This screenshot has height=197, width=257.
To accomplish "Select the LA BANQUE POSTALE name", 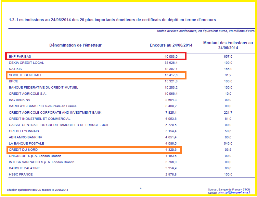I will 27,144.
